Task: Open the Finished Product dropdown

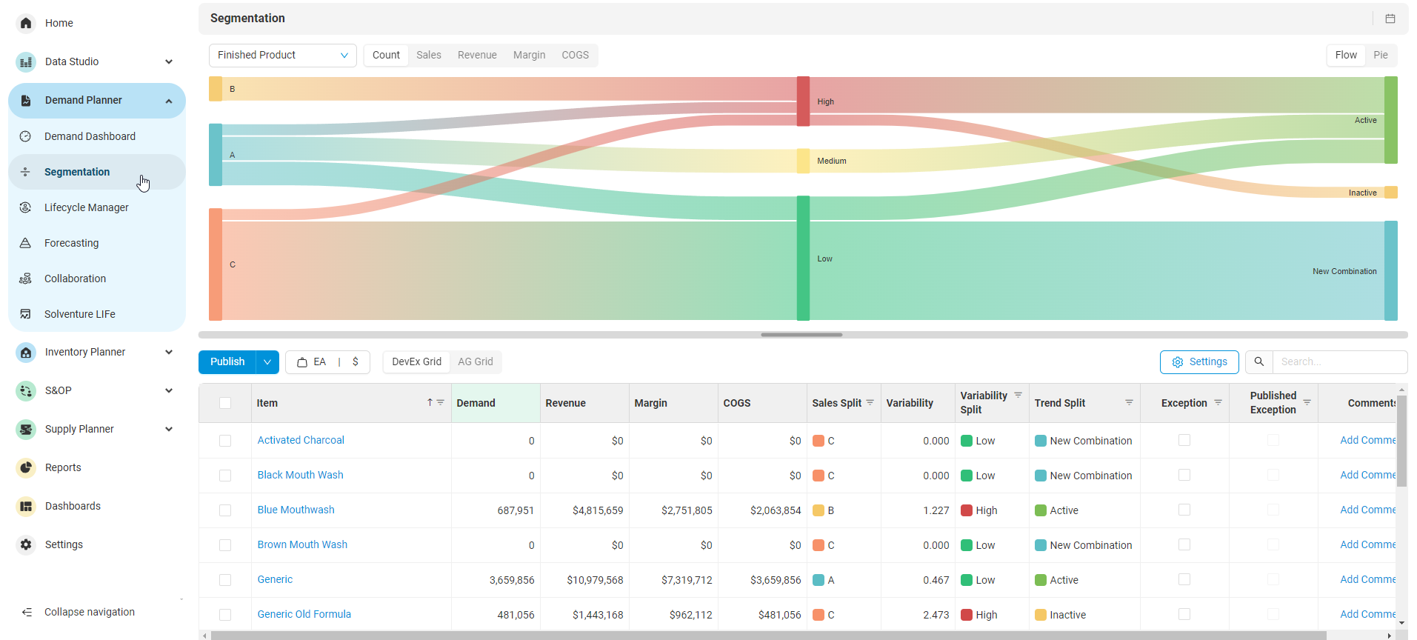Action: point(283,56)
